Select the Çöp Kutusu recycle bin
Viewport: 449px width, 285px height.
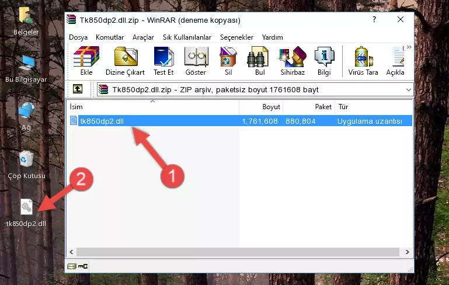[x=26, y=165]
